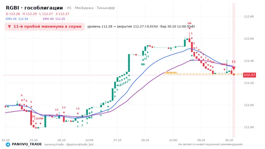Click the red ×2 marker label
The image size is (265, 149).
78,108
